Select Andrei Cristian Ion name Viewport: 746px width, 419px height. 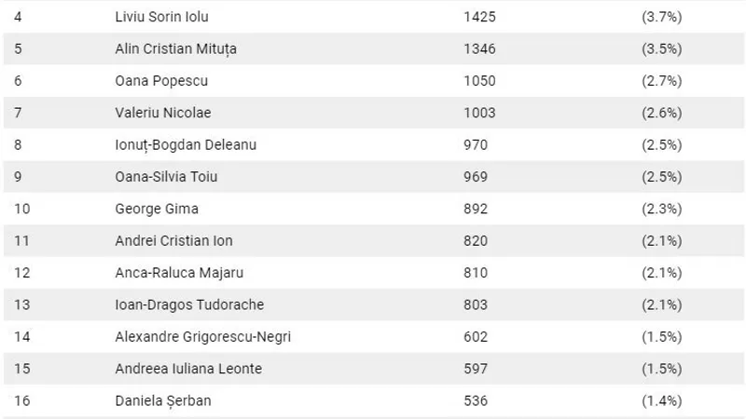pyautogui.click(x=173, y=241)
